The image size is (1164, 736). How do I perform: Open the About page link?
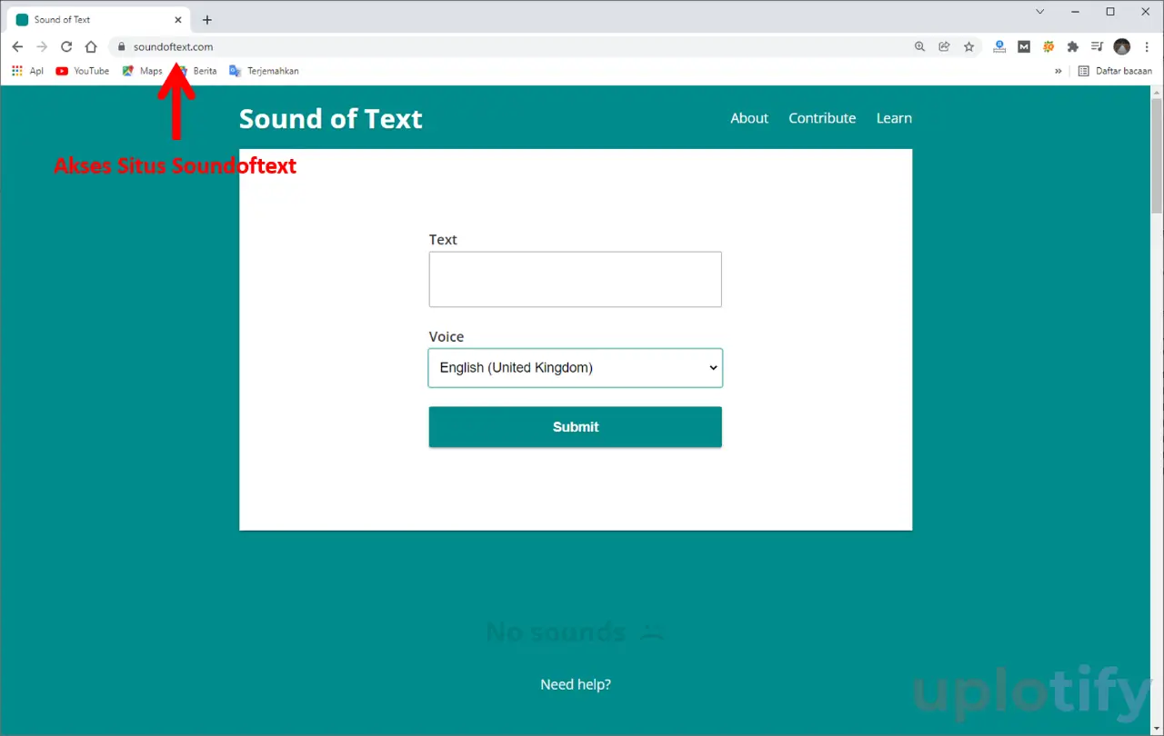749,118
